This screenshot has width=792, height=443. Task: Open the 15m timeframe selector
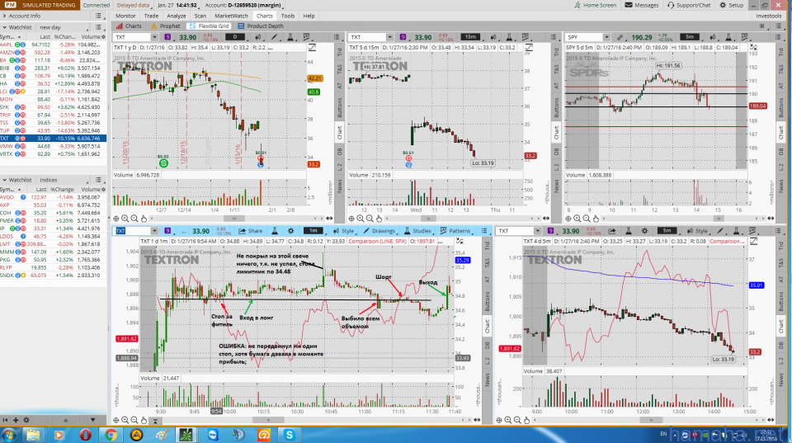coord(470,37)
